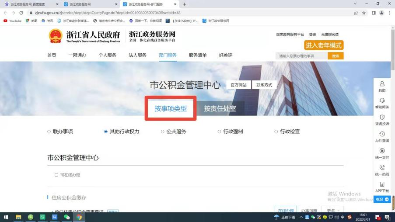This screenshot has width=395, height=222.
Task: Click the 官方网站 button
Action: click(x=238, y=85)
